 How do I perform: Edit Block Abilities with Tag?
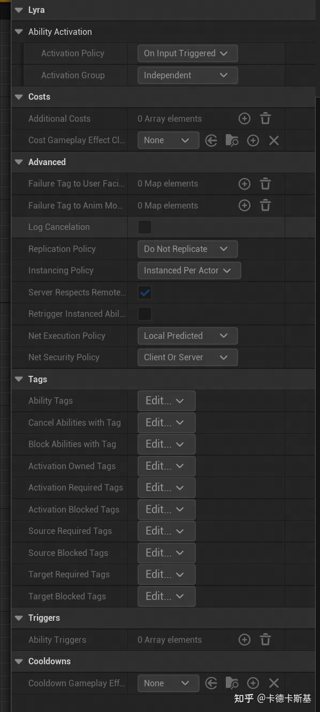(166, 444)
